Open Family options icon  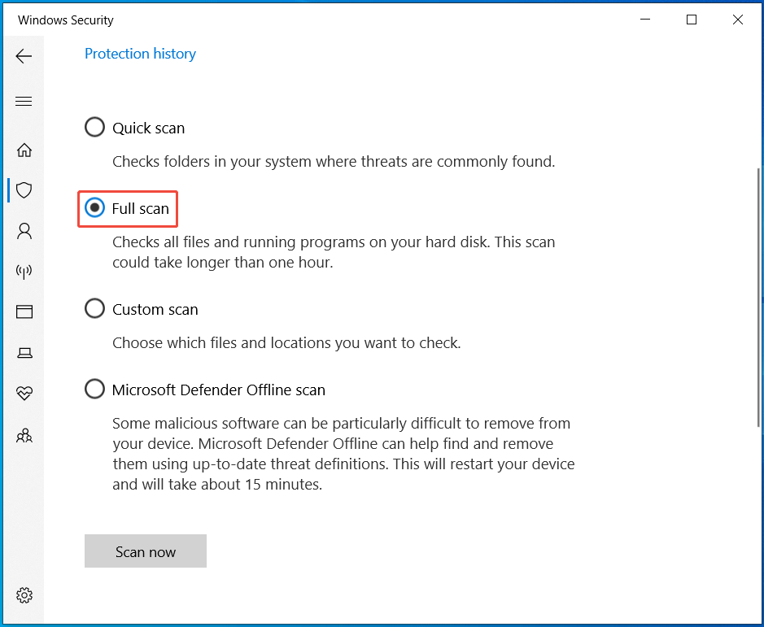[24, 435]
